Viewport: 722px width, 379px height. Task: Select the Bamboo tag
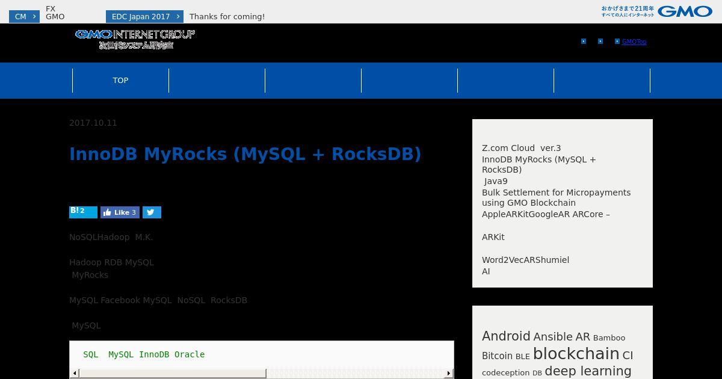[x=609, y=338]
